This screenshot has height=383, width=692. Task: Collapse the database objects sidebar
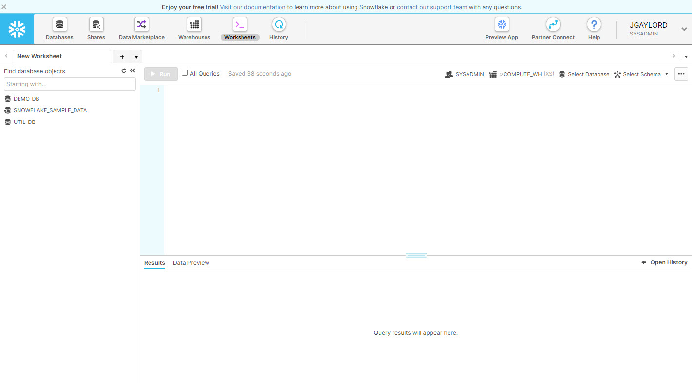click(x=132, y=71)
